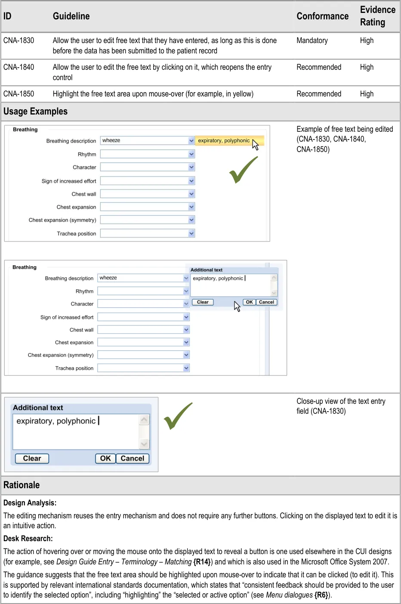Click the scroll up arrow in close-up text box

pyautogui.click(x=144, y=419)
